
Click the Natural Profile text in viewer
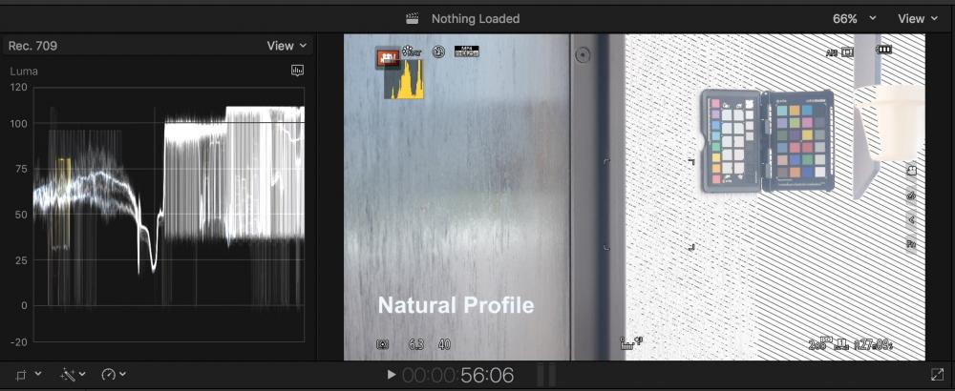point(456,305)
